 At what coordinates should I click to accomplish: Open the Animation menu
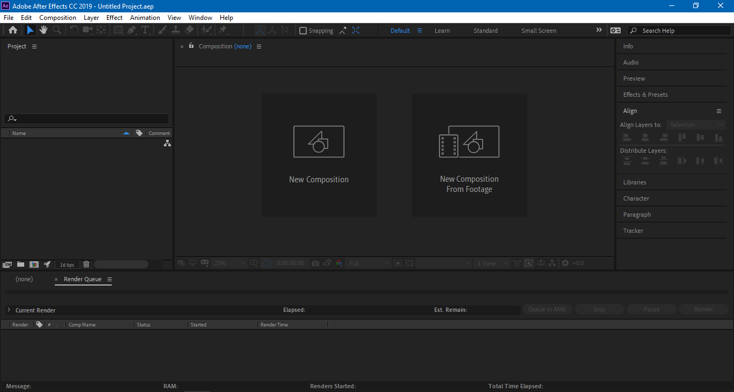(x=145, y=18)
